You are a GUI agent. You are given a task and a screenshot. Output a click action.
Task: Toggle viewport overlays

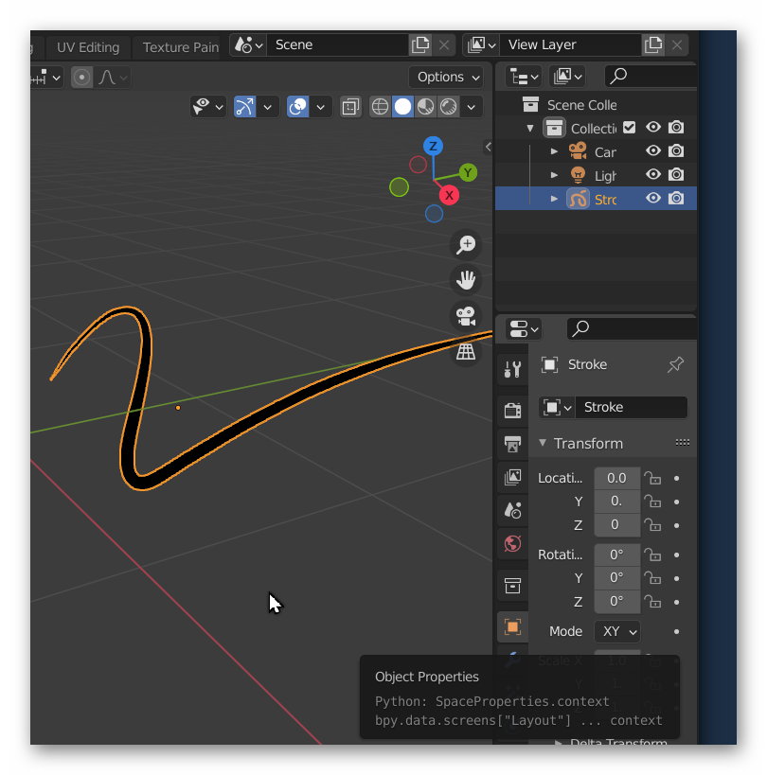[297, 107]
